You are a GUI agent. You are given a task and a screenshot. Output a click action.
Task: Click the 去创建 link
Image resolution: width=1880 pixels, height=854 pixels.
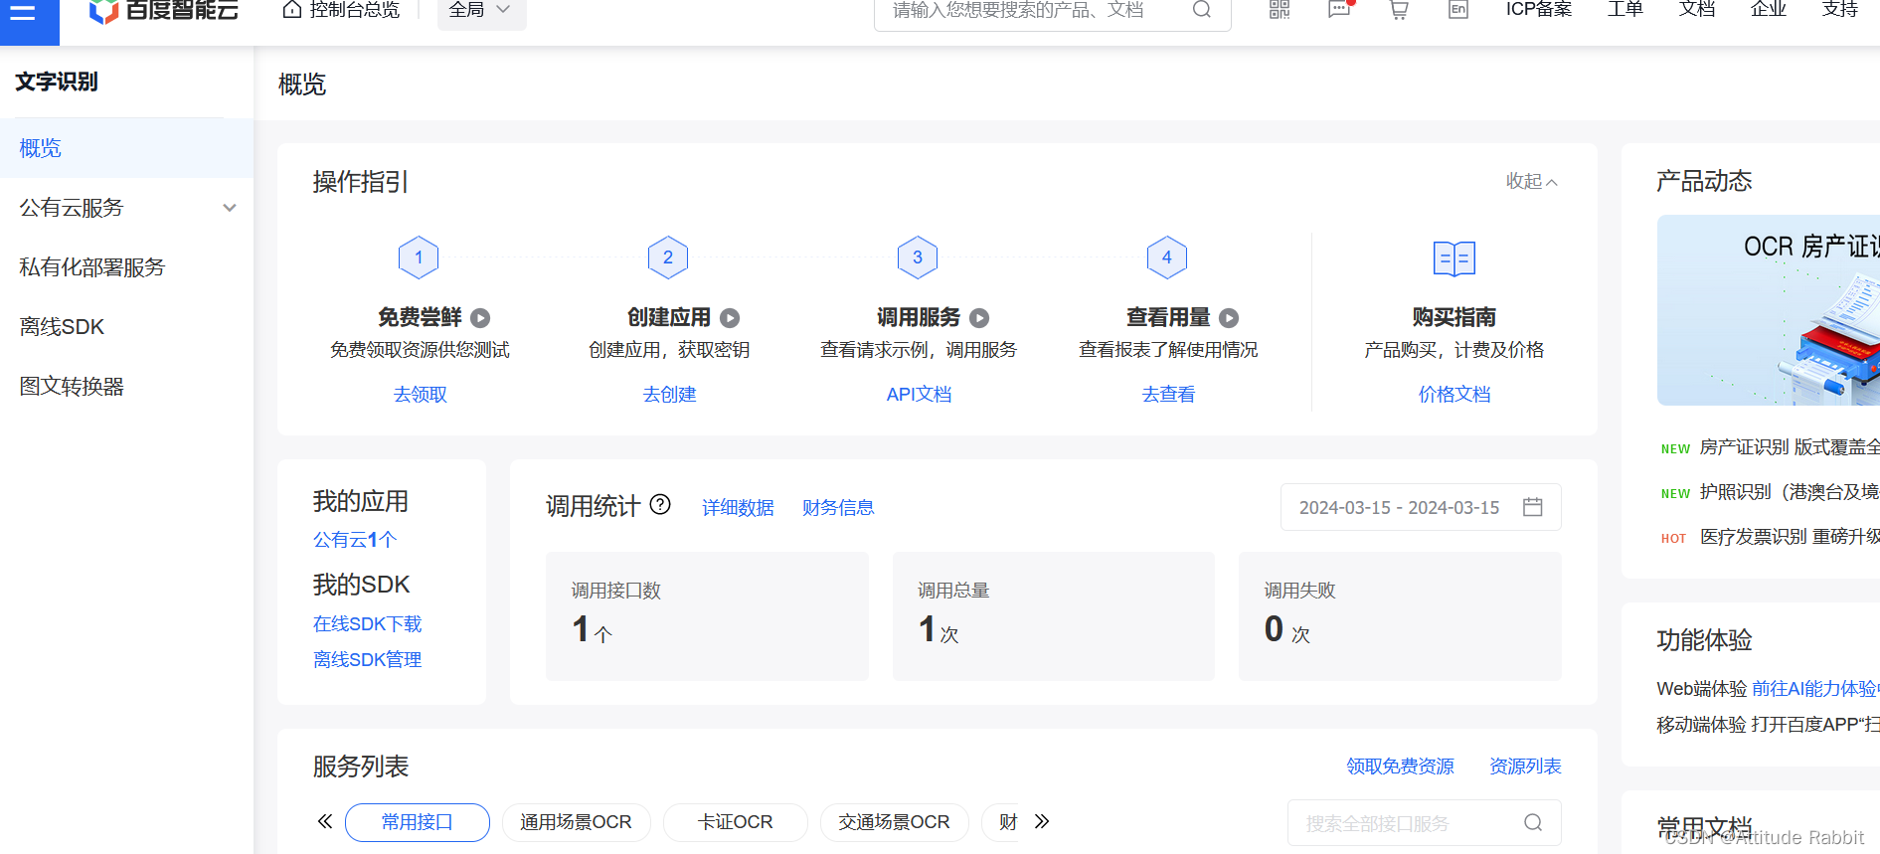670,395
